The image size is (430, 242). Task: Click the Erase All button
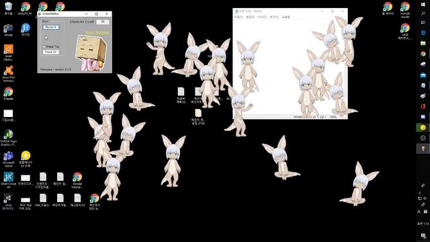click(51, 52)
